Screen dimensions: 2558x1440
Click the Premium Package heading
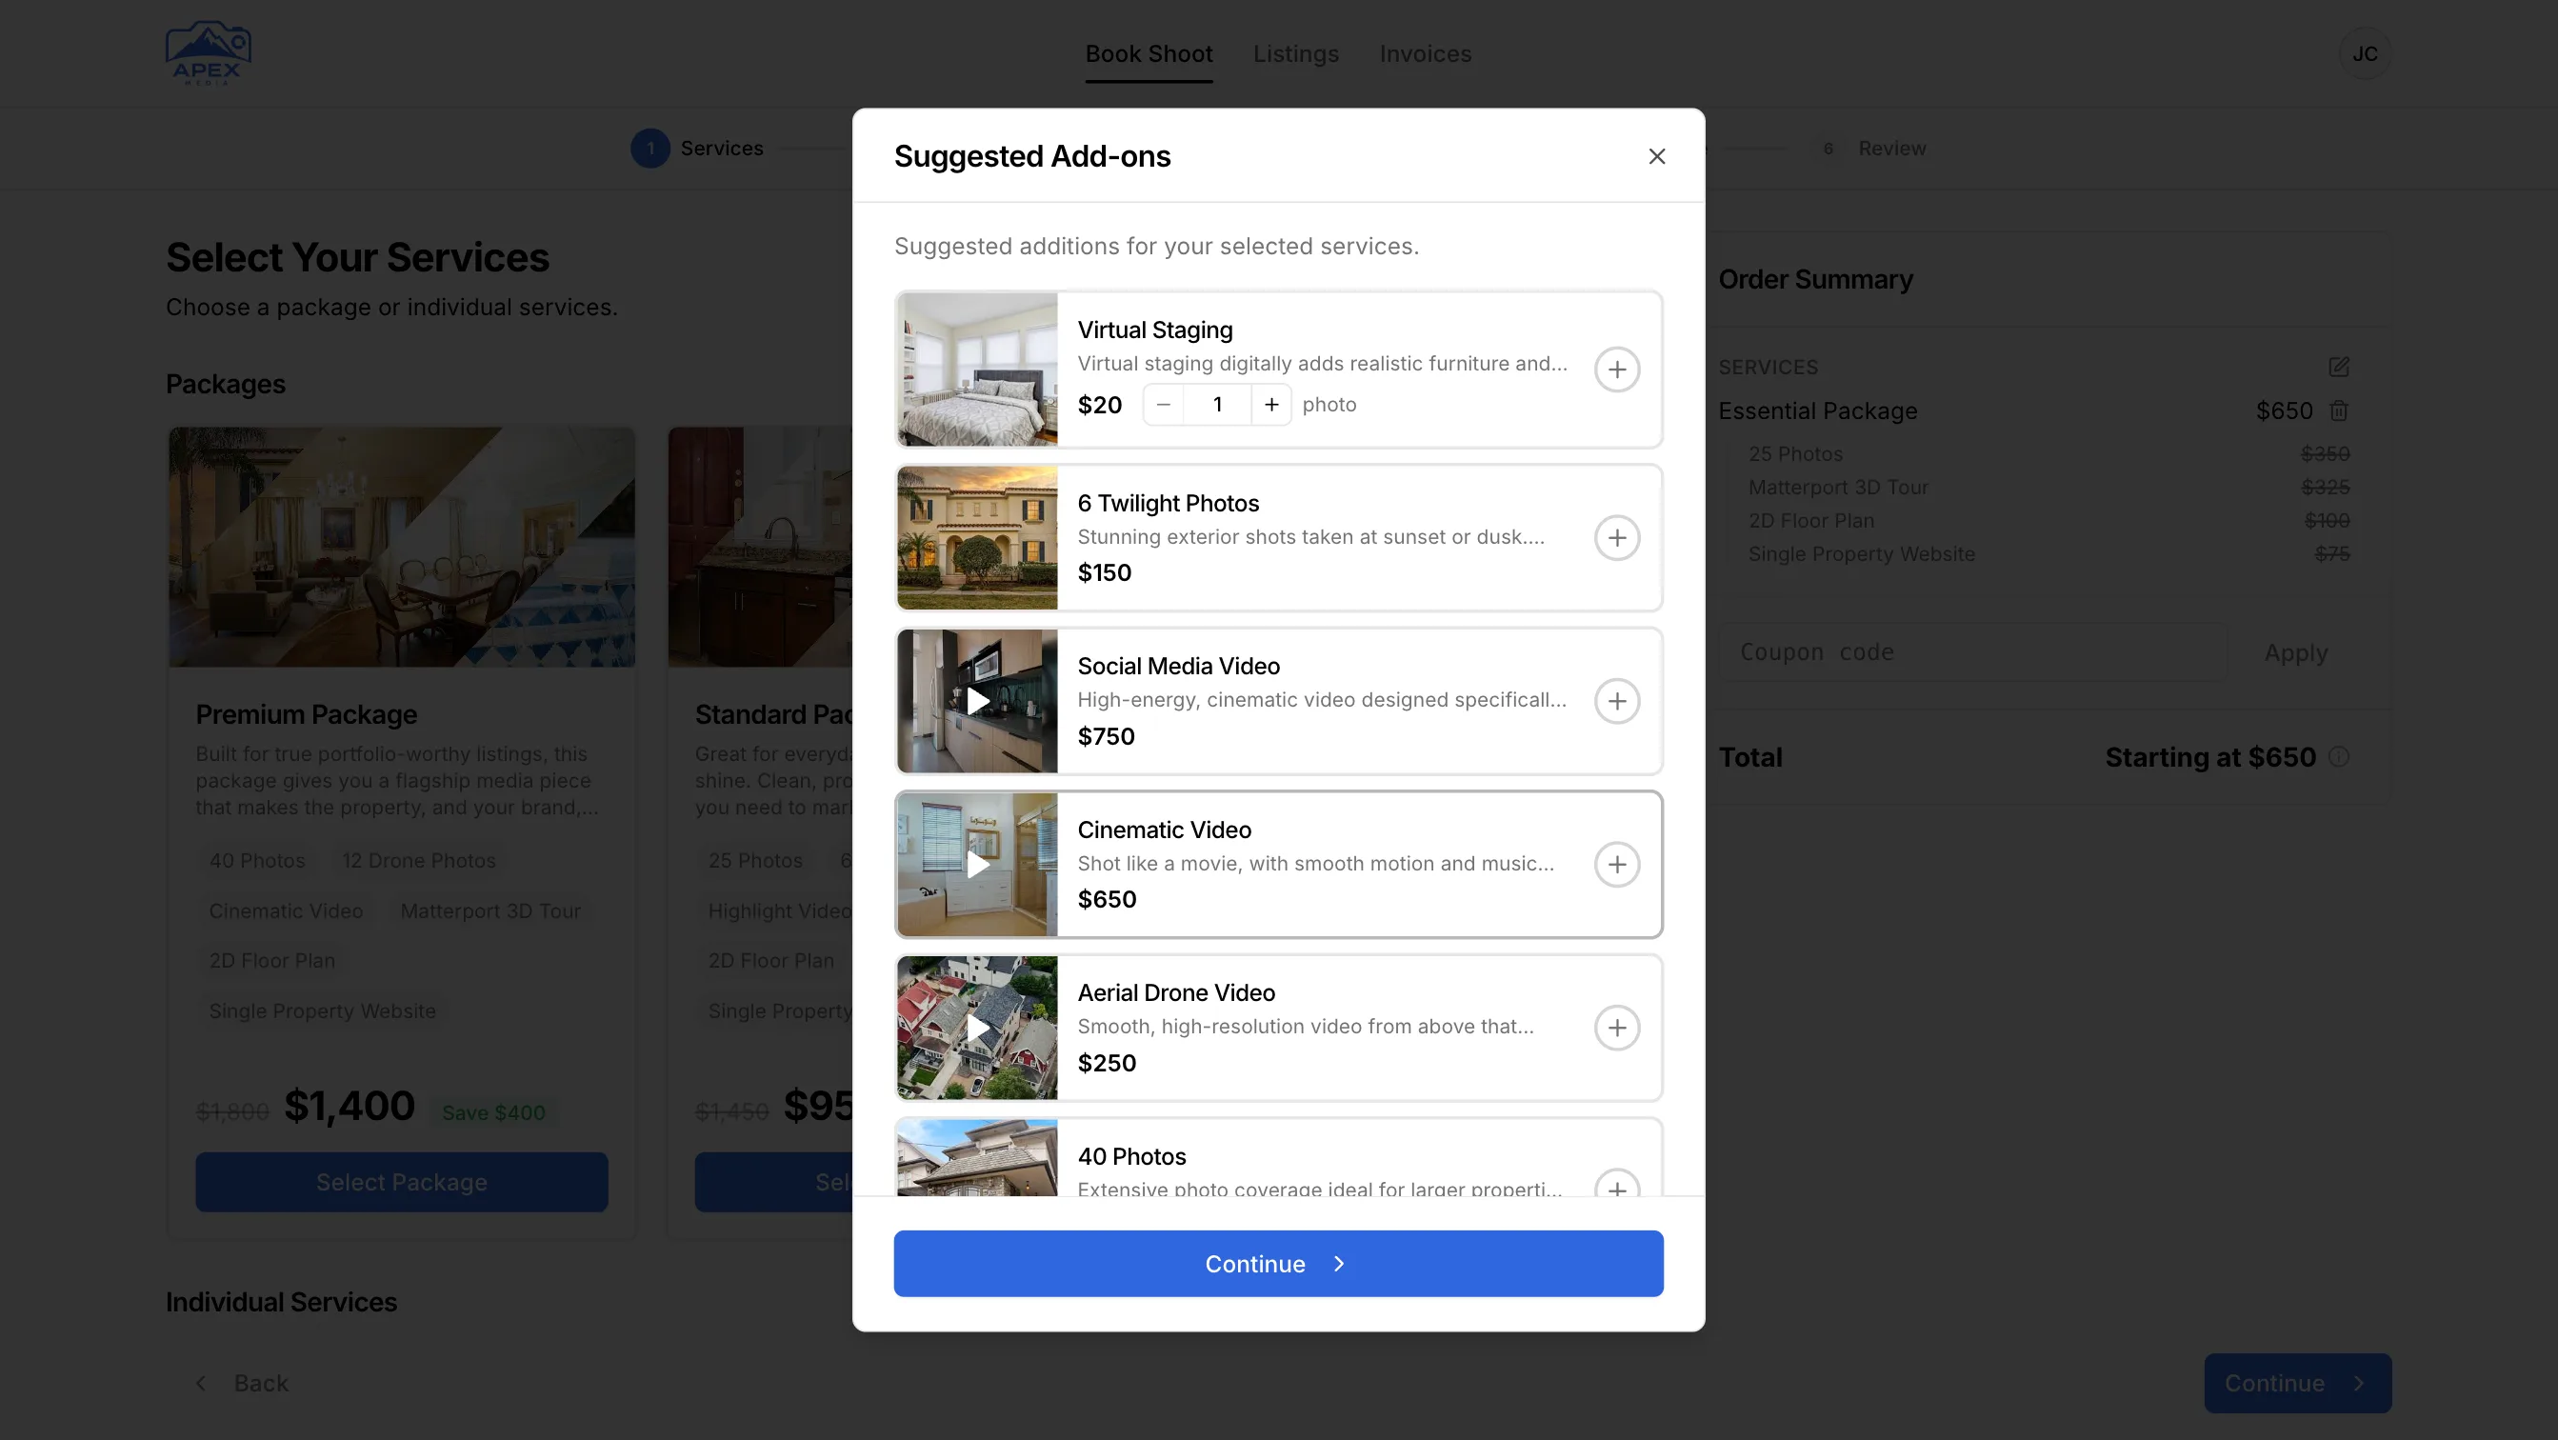tap(306, 714)
